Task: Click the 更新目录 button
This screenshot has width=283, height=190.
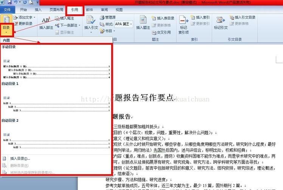Action: pos(23,23)
